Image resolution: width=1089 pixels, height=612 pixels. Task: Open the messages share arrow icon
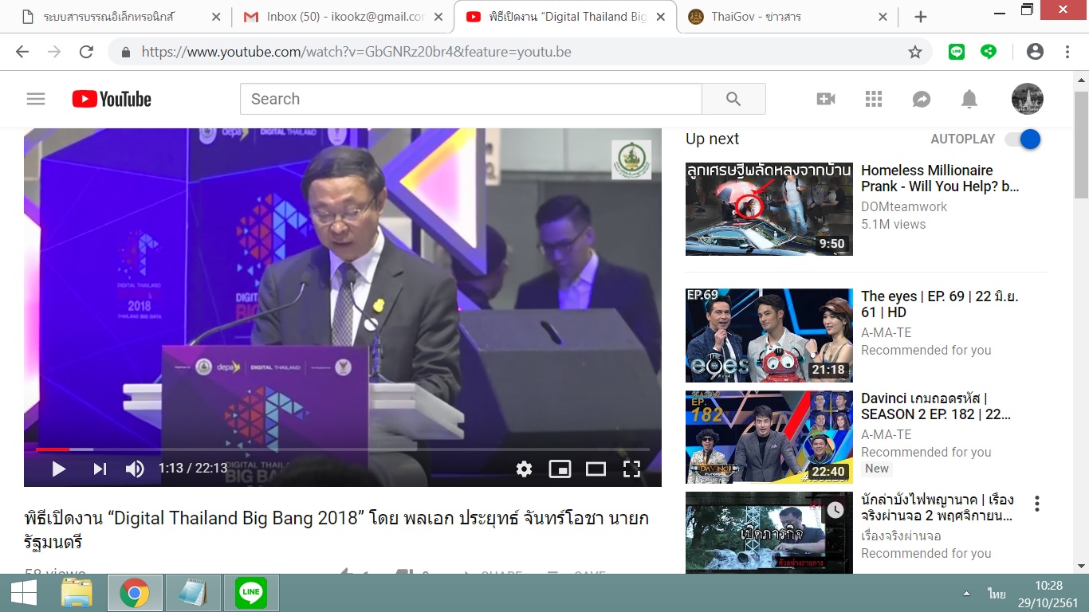tap(922, 99)
